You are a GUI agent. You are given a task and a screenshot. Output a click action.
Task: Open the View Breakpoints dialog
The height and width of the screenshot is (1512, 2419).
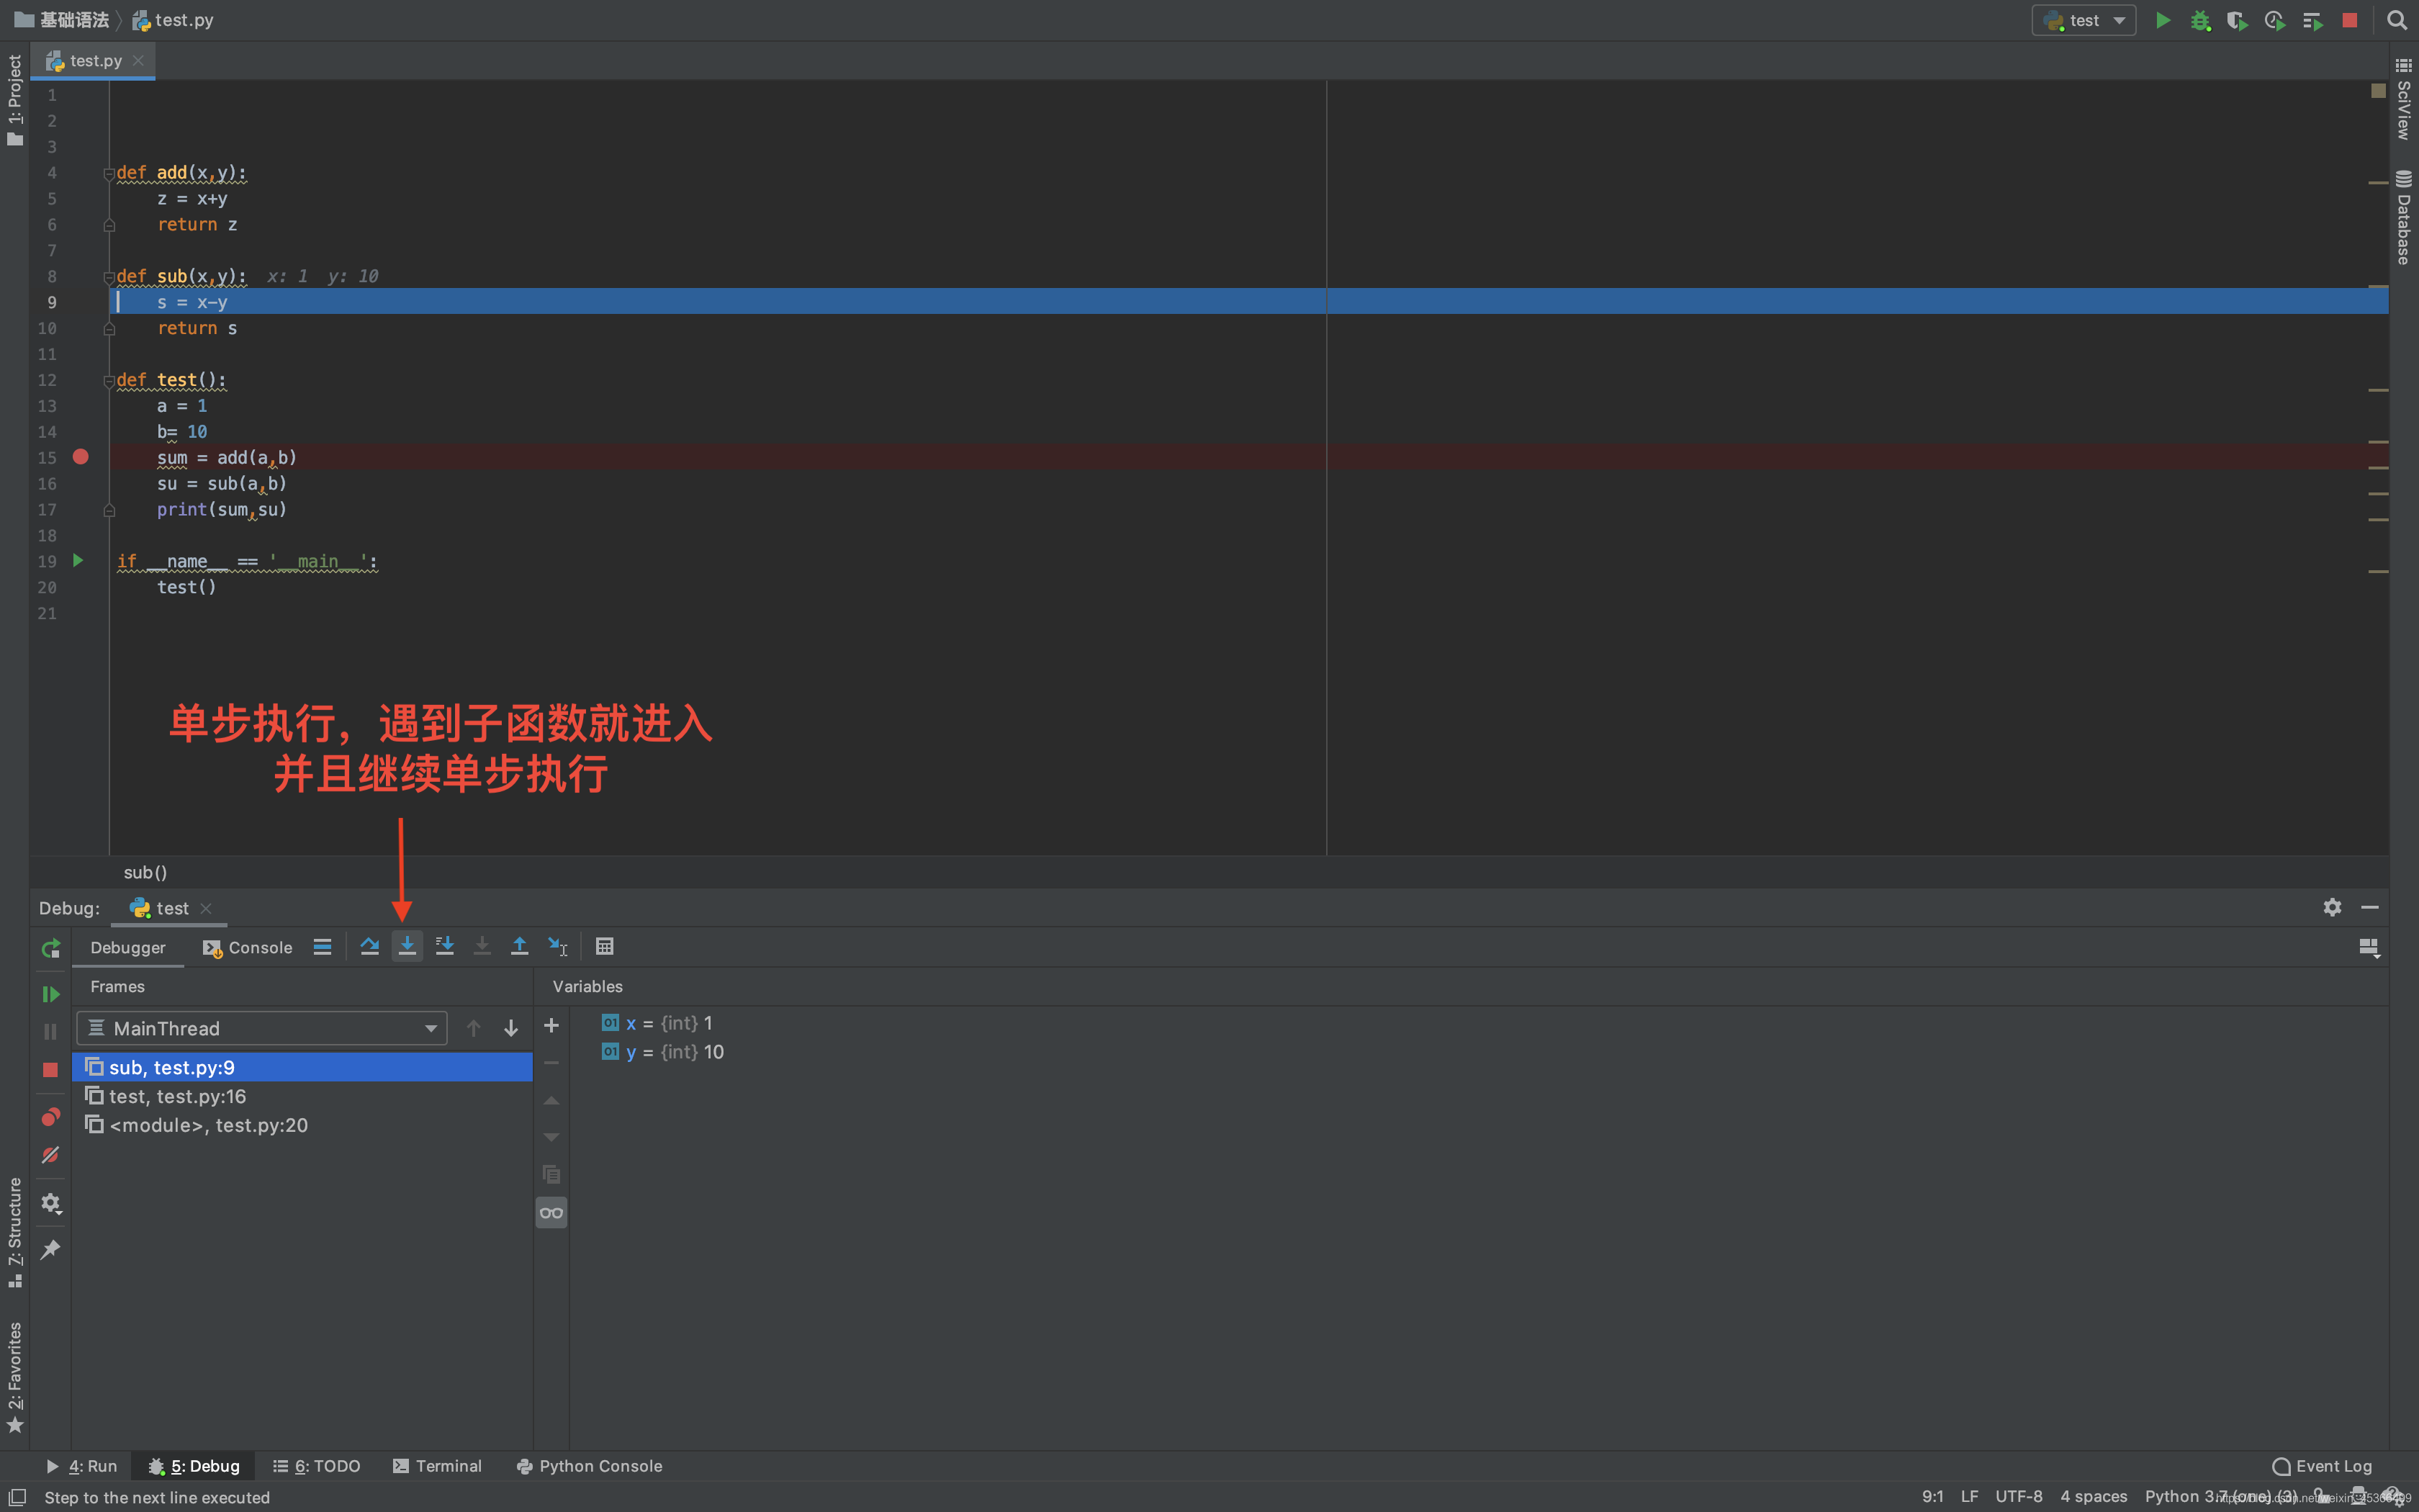tap(50, 1116)
